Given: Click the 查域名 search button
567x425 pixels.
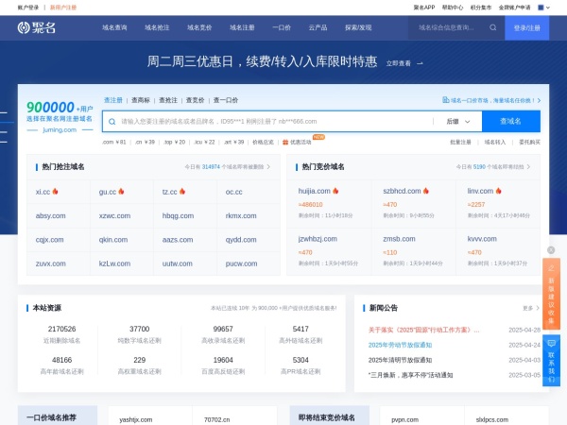Looking at the screenshot, I should click(511, 122).
